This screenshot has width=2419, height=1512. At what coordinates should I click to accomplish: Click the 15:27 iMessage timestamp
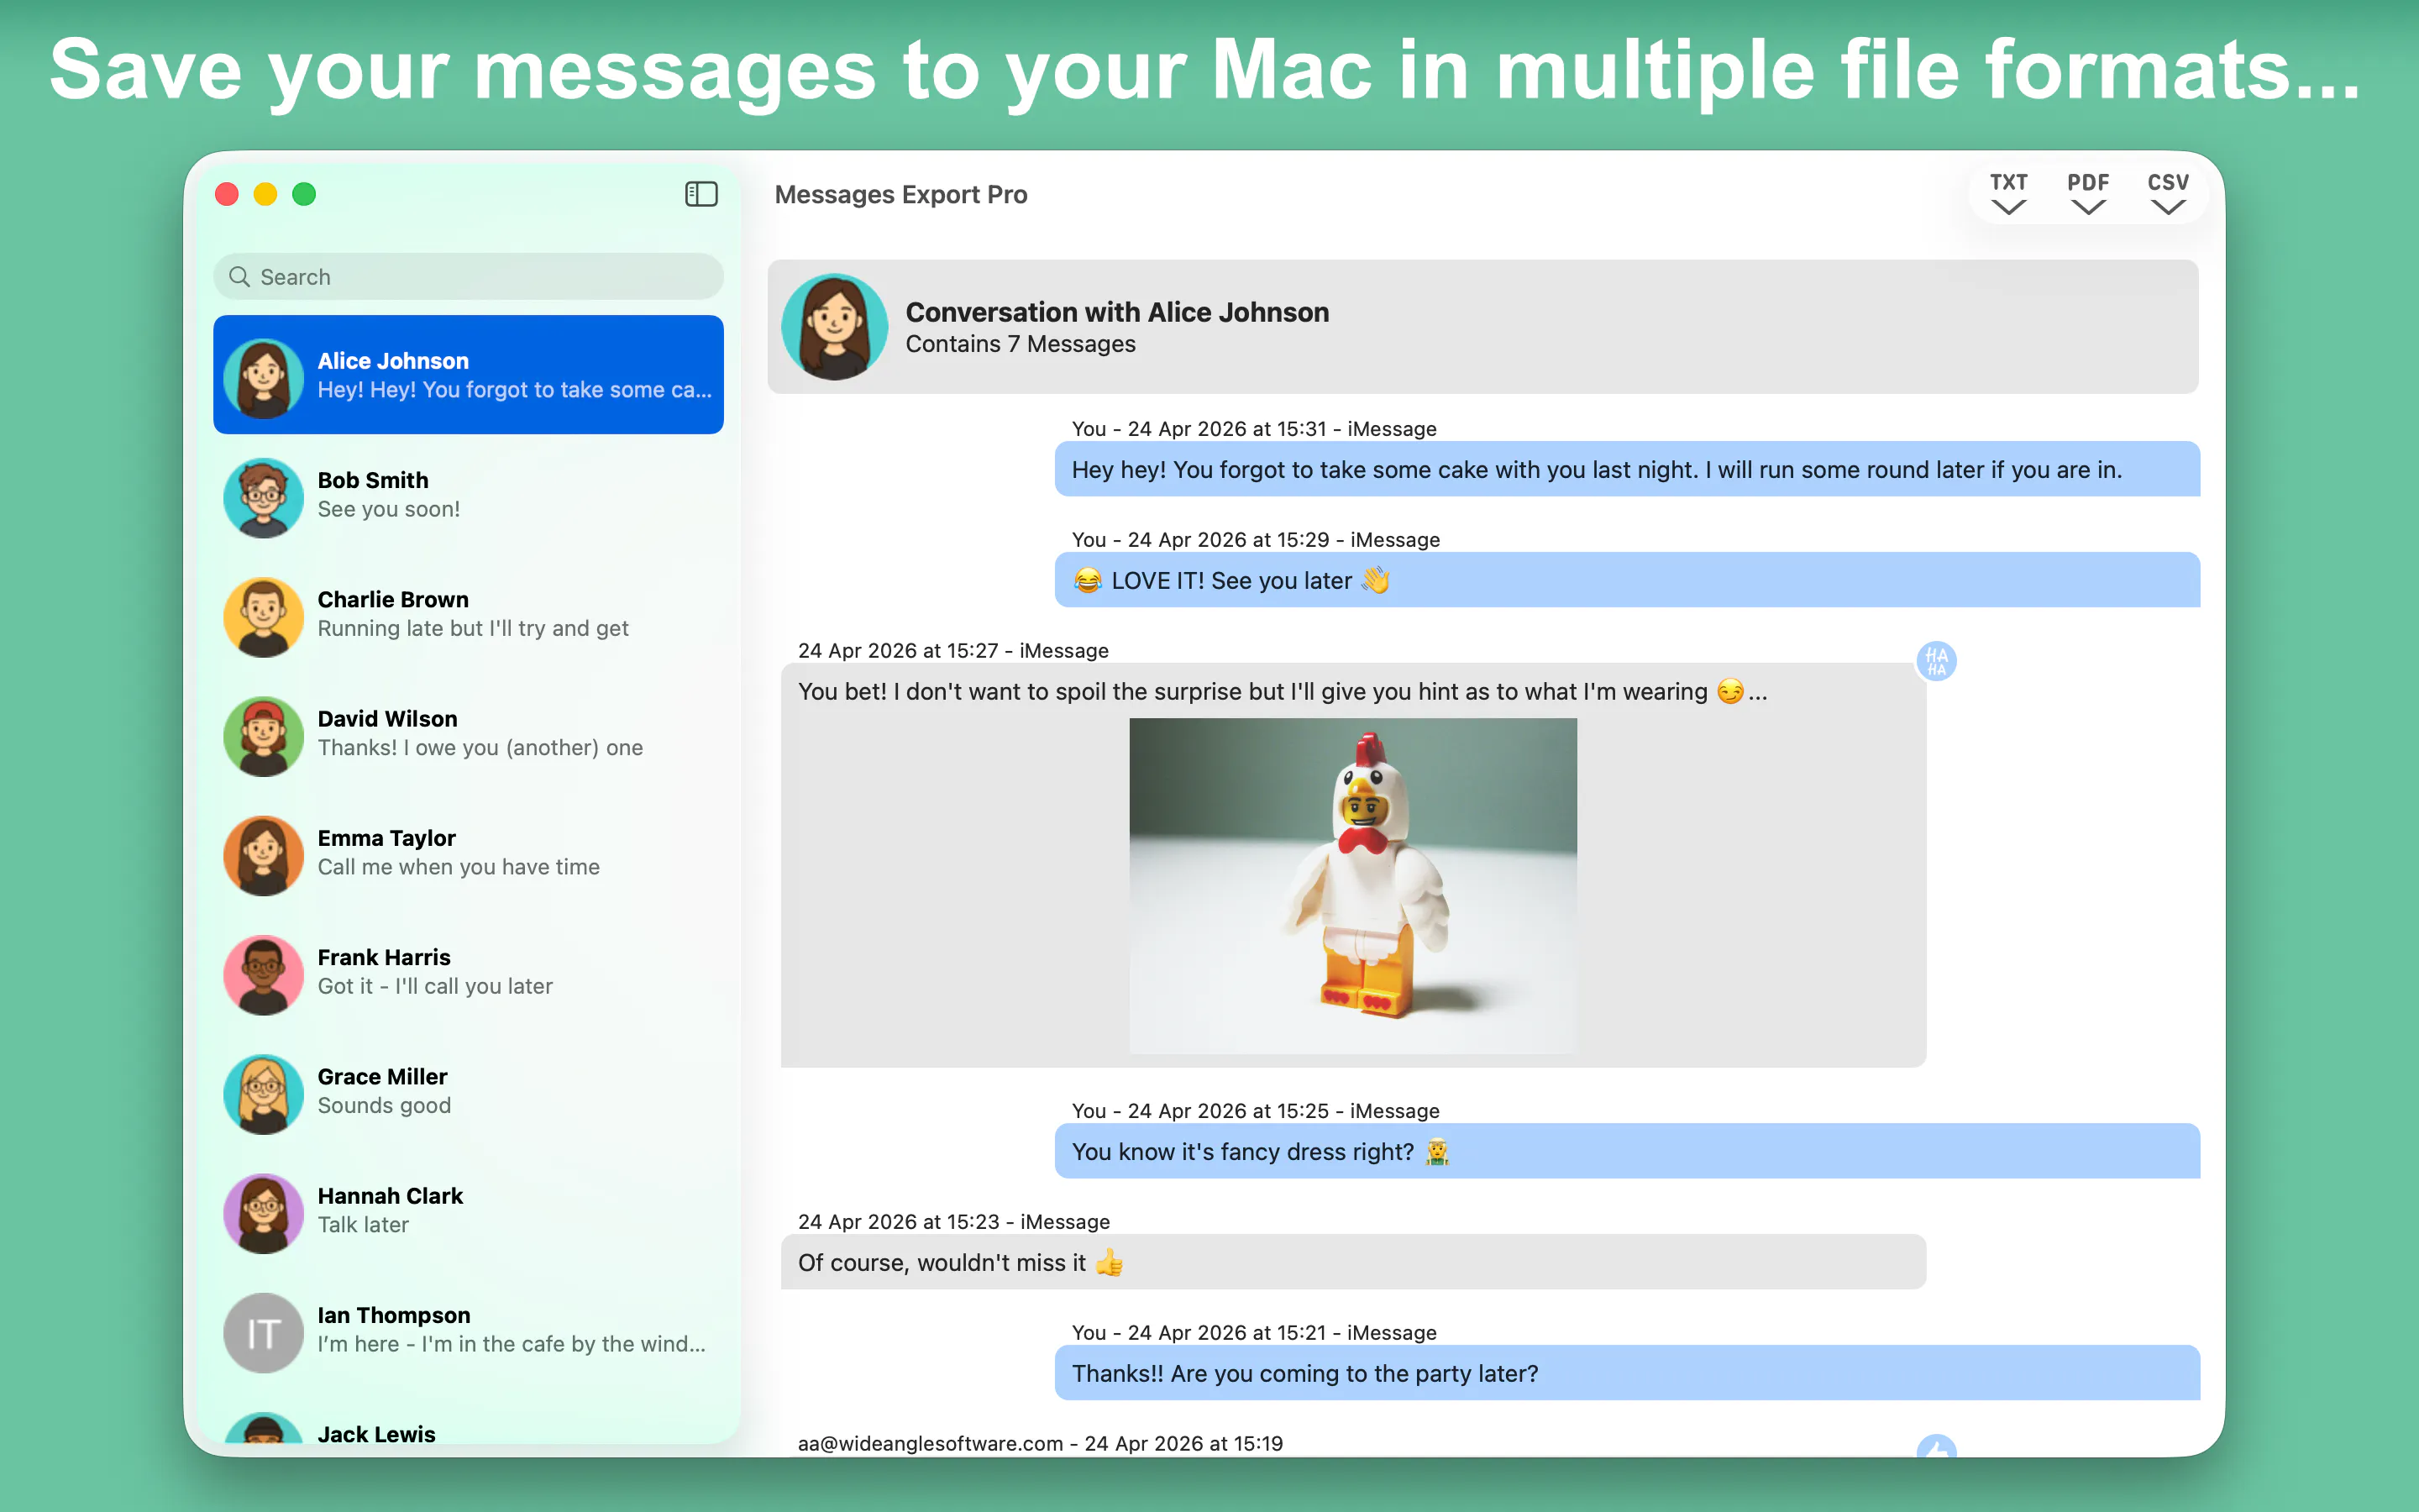point(953,651)
